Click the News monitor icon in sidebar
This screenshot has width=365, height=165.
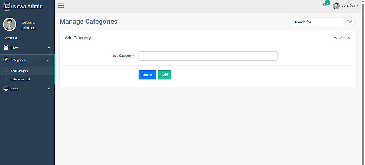click(x=6, y=89)
